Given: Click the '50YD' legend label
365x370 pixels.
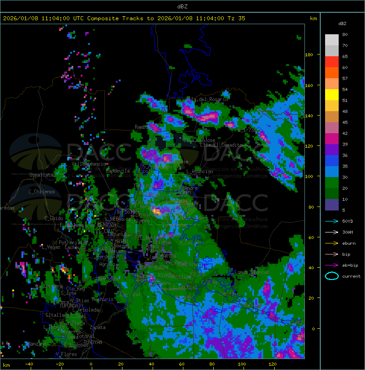Looking at the screenshot, I should (x=347, y=221).
